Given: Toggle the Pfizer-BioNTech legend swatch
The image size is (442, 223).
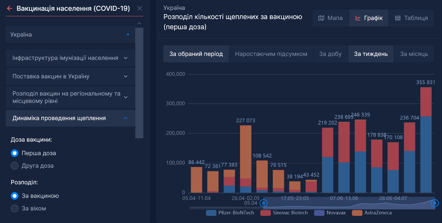Looking at the screenshot, I should [x=211, y=213].
